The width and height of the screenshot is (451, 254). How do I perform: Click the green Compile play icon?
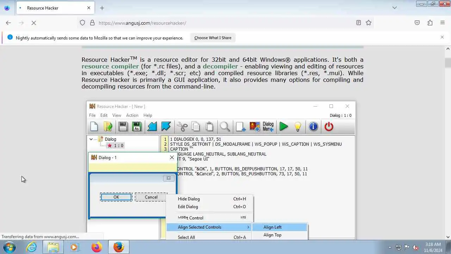pyautogui.click(x=284, y=127)
